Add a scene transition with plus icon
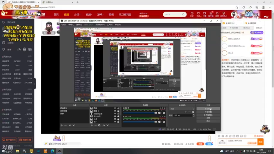Viewport: 274px width, 154px height. pyautogui.click(x=186, y=112)
